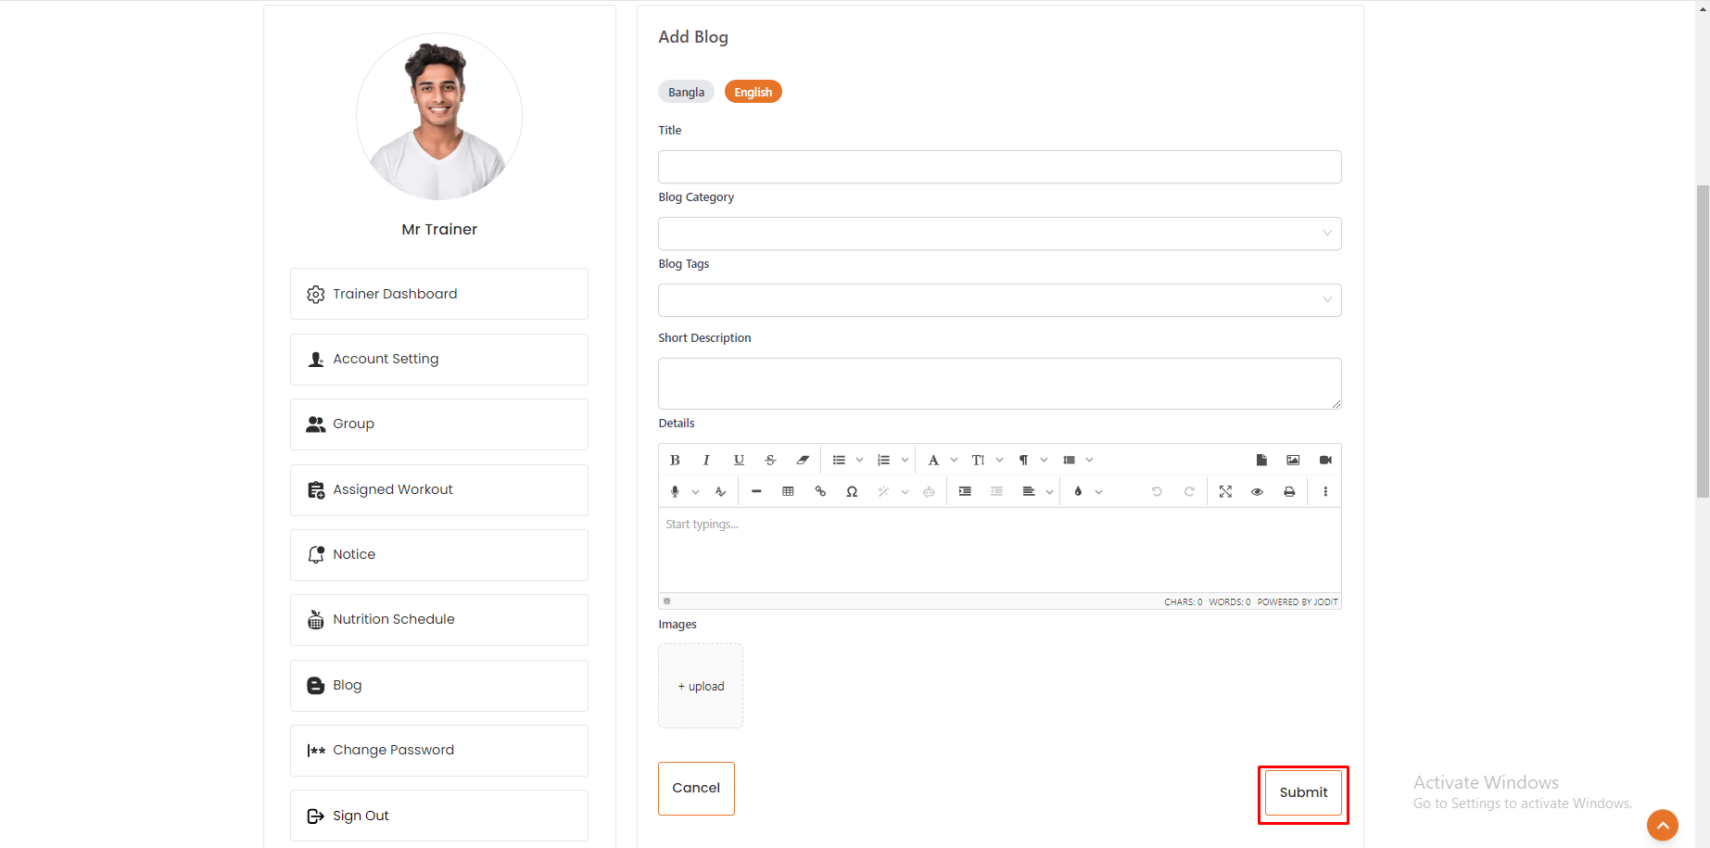Toggle underline formatting in the editor

click(739, 460)
